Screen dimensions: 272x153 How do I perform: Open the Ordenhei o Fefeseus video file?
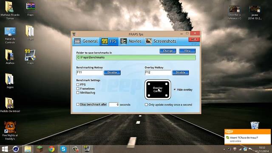[234, 12]
